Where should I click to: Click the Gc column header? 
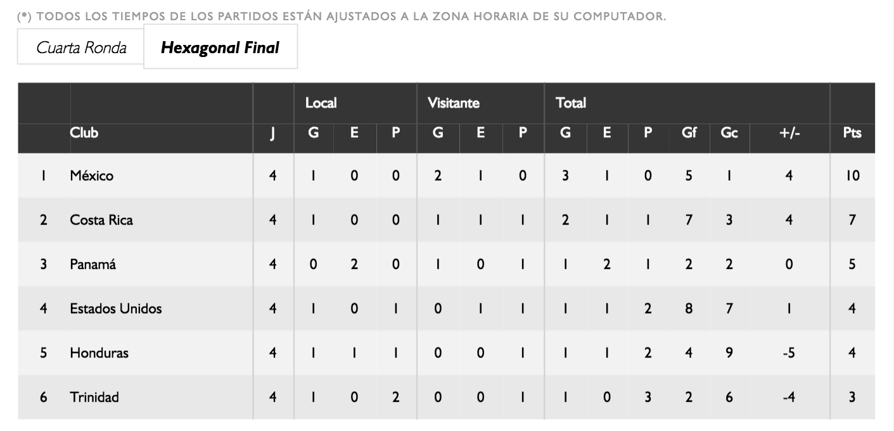[729, 134]
